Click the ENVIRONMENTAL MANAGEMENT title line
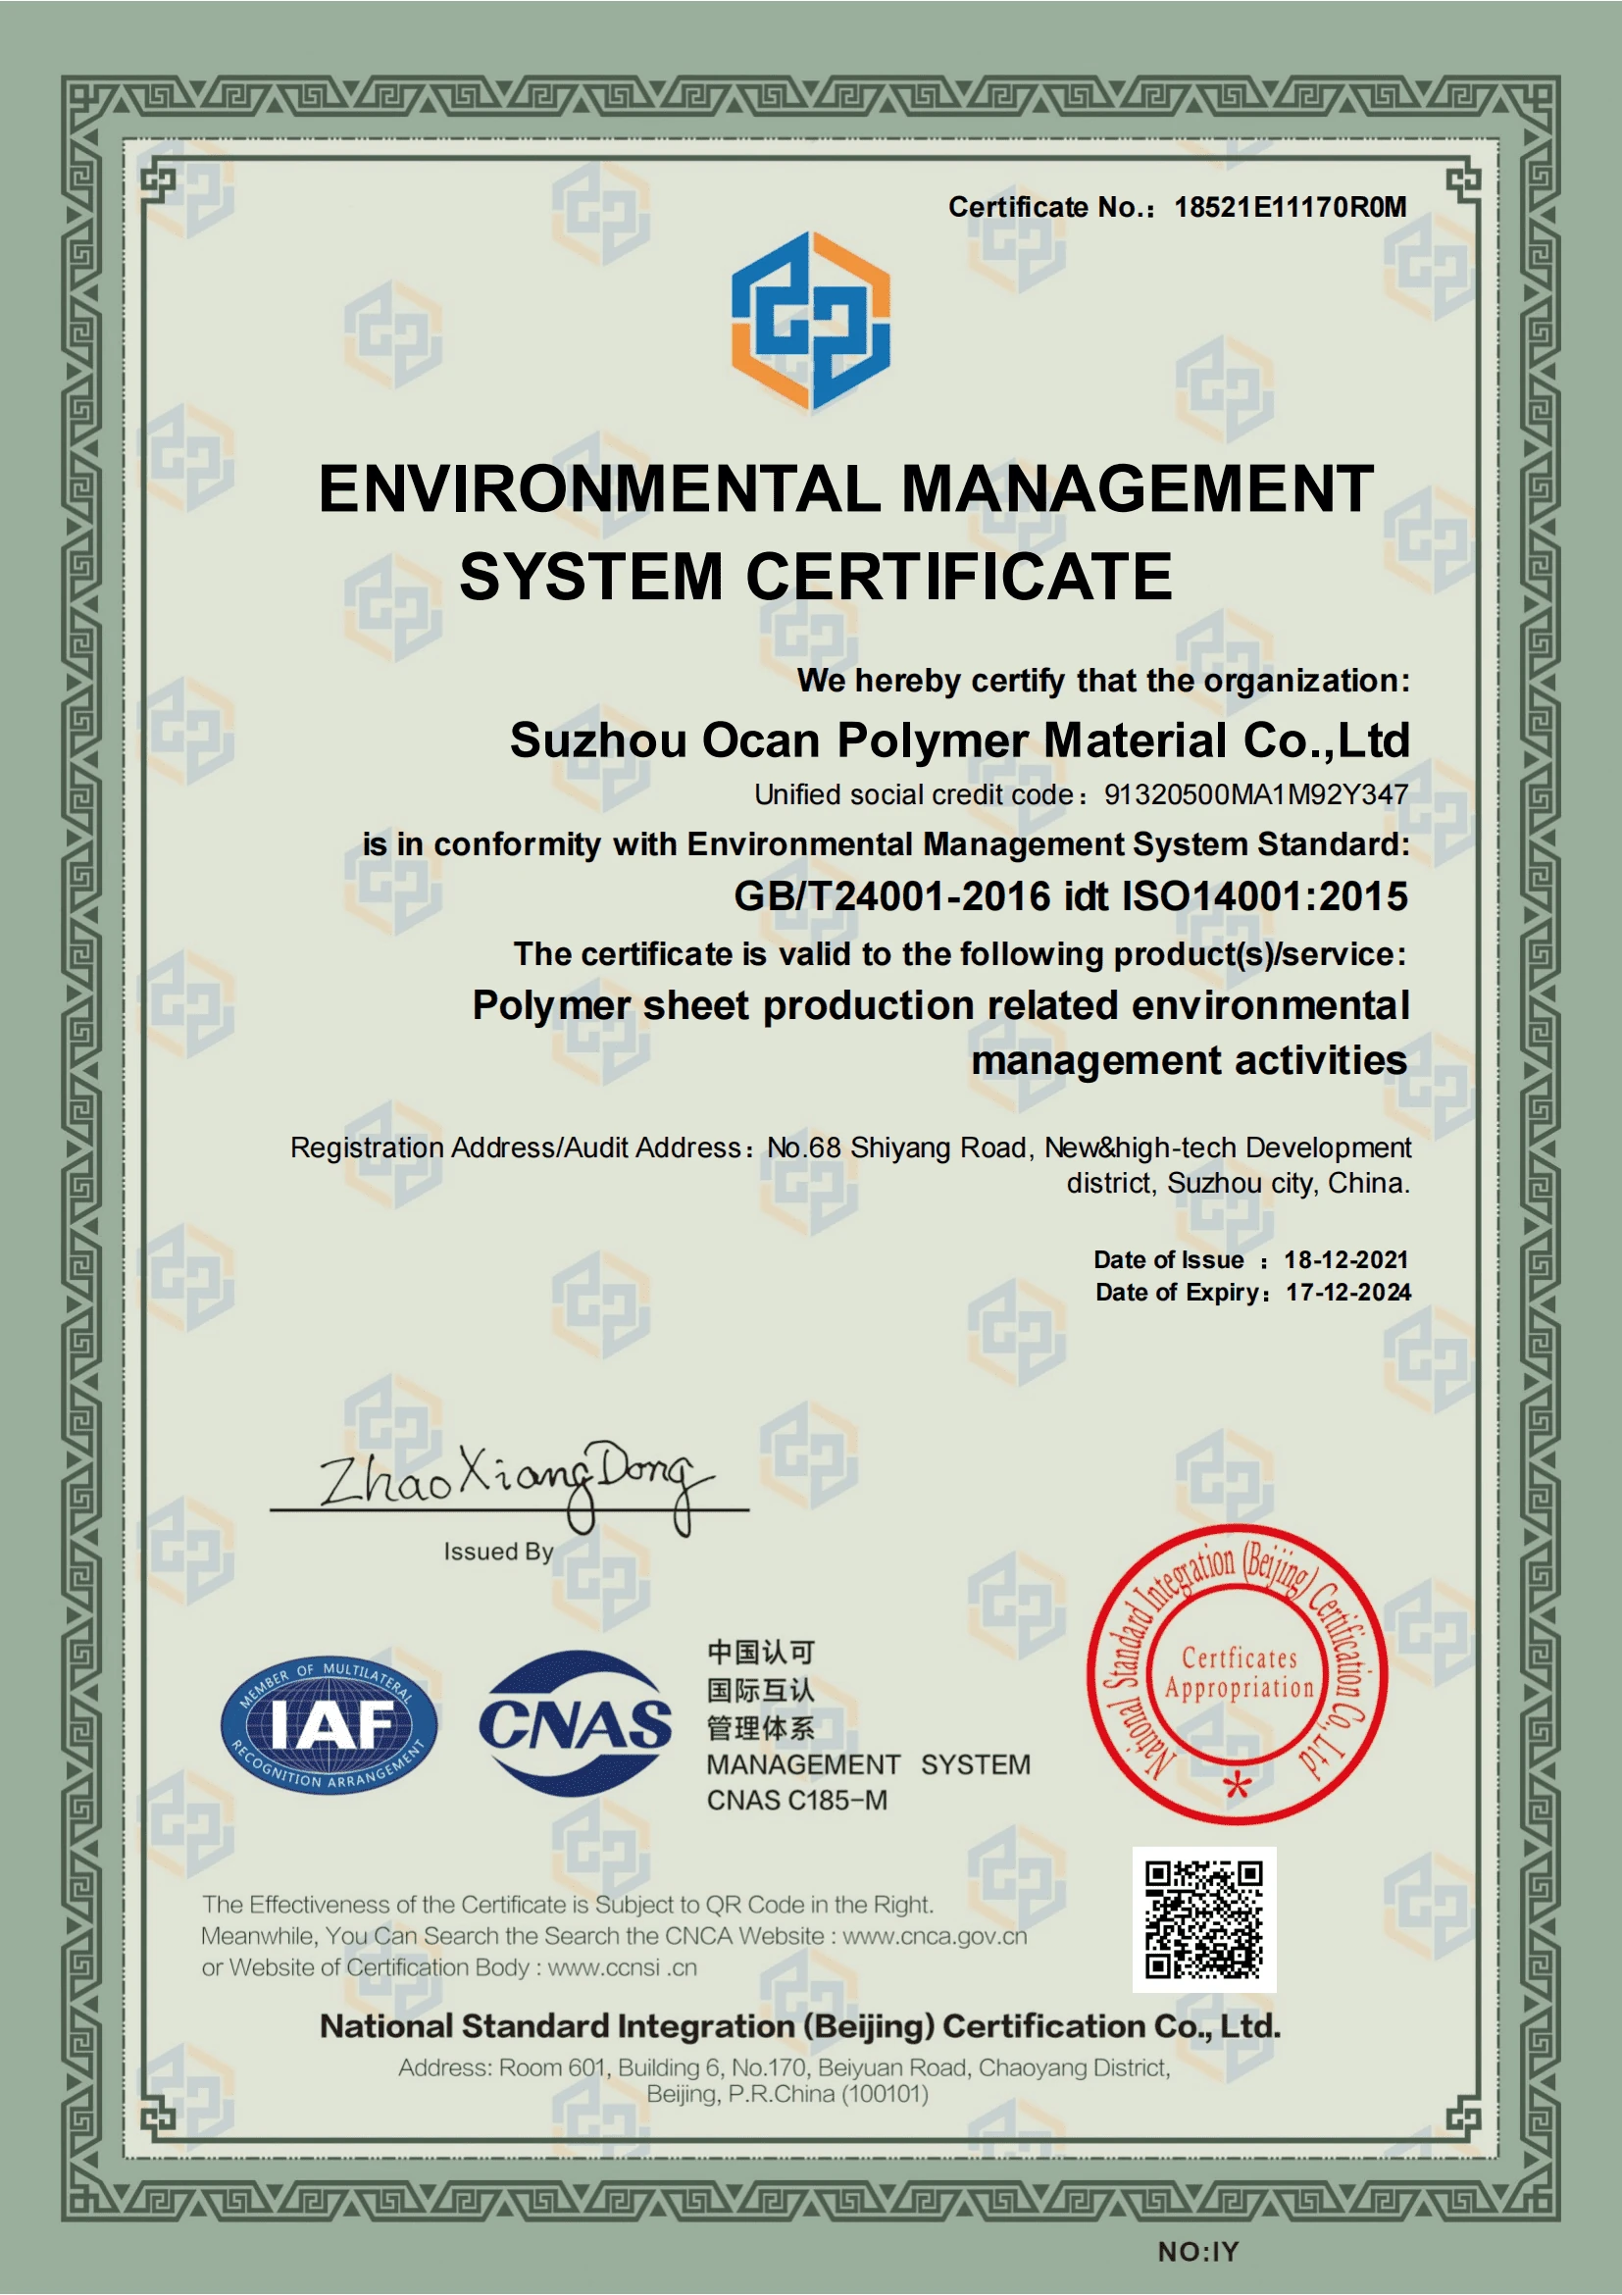 [x=845, y=489]
